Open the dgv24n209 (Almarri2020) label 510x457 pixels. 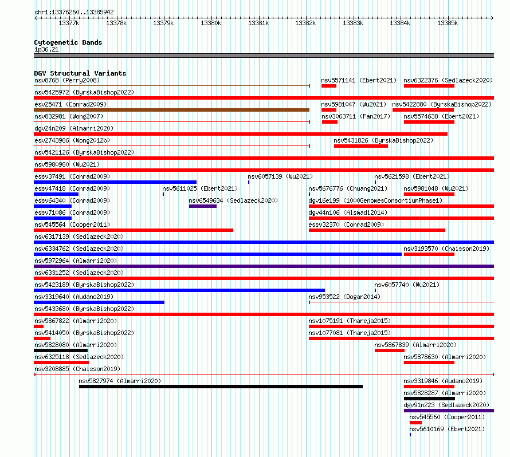point(74,128)
